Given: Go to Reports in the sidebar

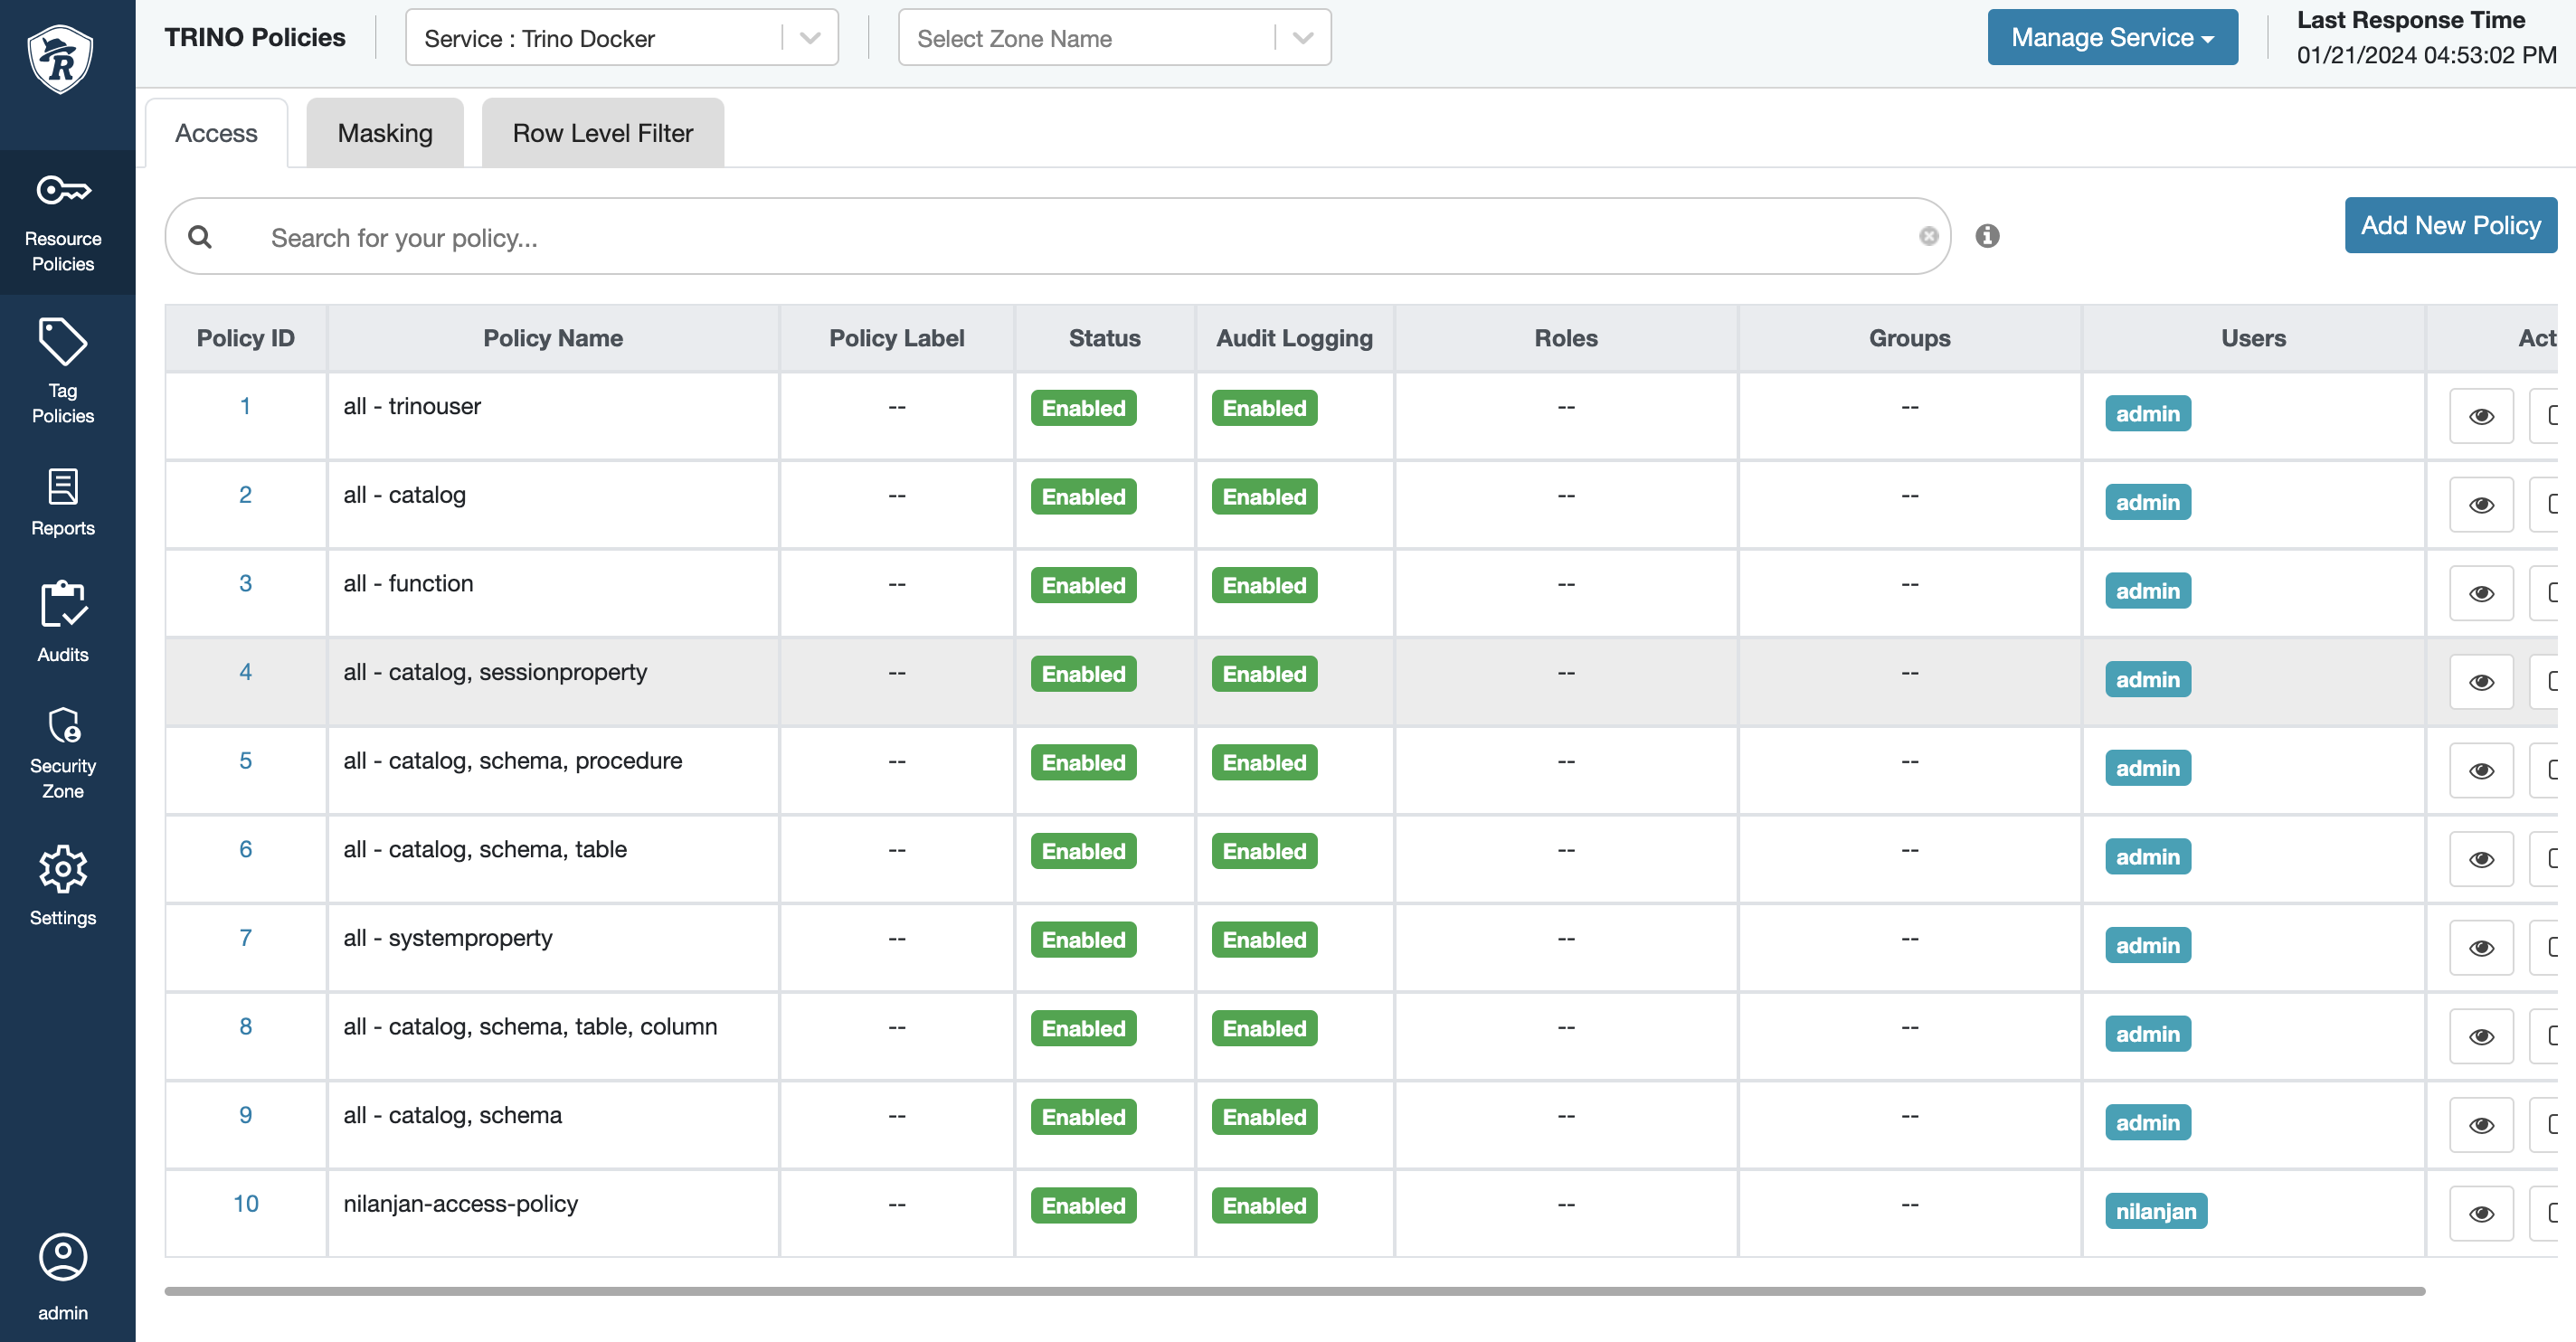Looking at the screenshot, I should (x=63, y=502).
